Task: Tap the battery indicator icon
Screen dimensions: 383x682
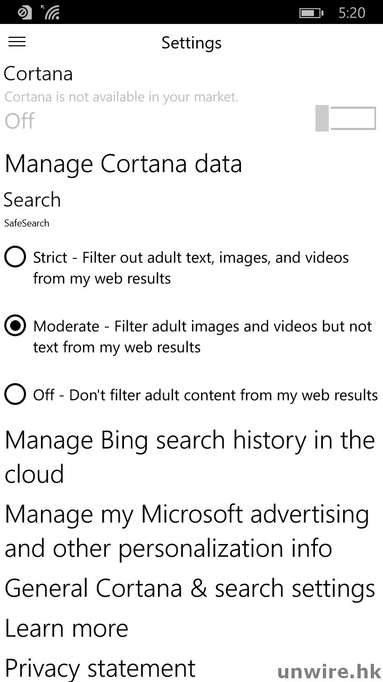Action: (x=311, y=13)
